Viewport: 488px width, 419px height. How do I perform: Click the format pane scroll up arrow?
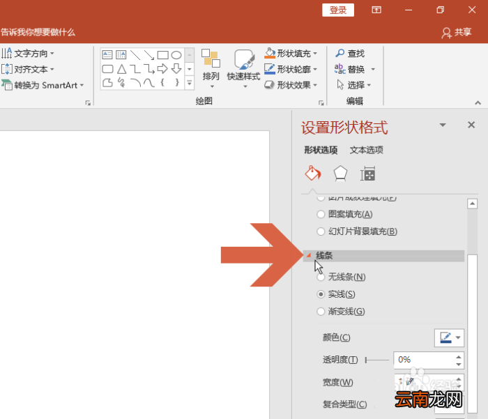point(472,204)
